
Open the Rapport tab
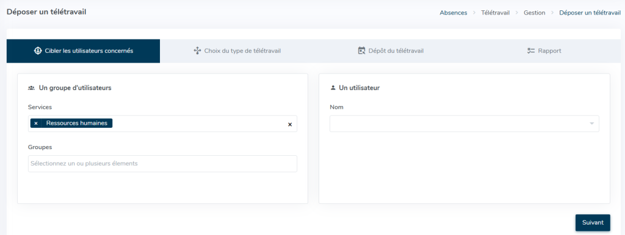[544, 51]
